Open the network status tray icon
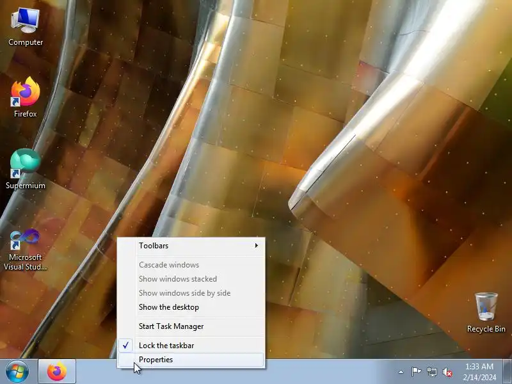The width and height of the screenshot is (512, 384). 431,372
